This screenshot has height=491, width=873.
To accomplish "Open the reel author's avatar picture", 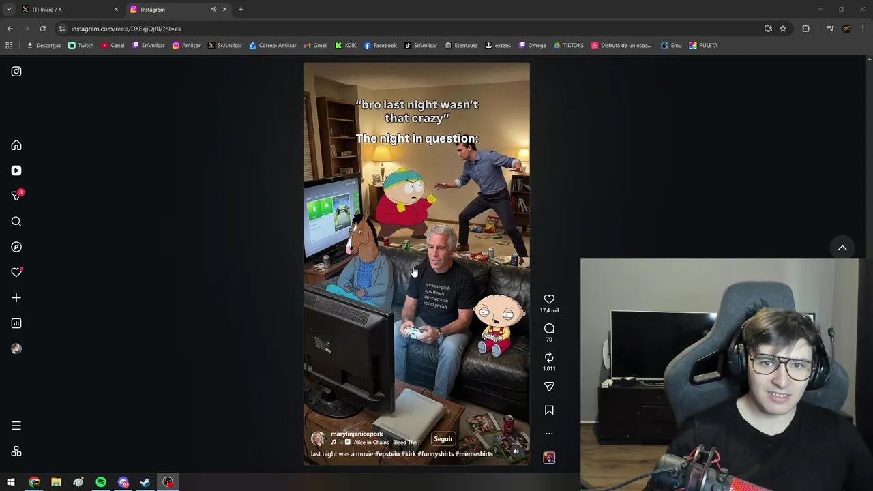I will coord(318,438).
